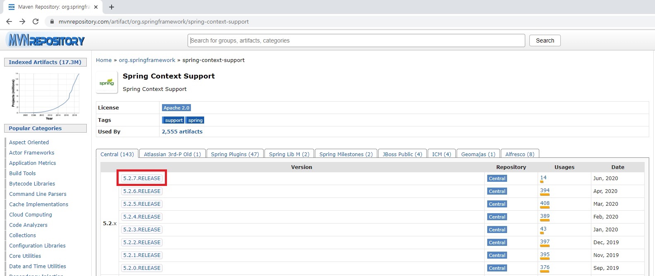655x276 pixels.
Task: Open a new browser tab with plus icon
Action: click(112, 7)
